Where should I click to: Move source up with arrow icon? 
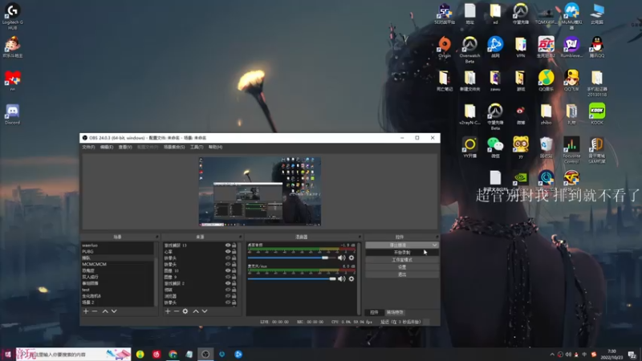click(x=196, y=311)
